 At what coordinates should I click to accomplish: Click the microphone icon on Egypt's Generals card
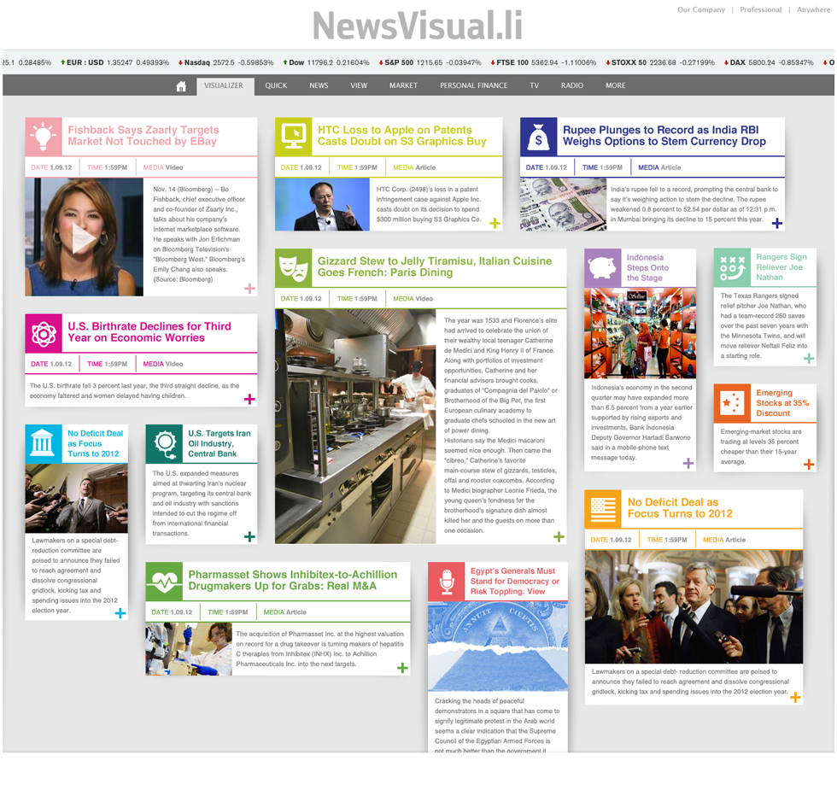point(445,581)
